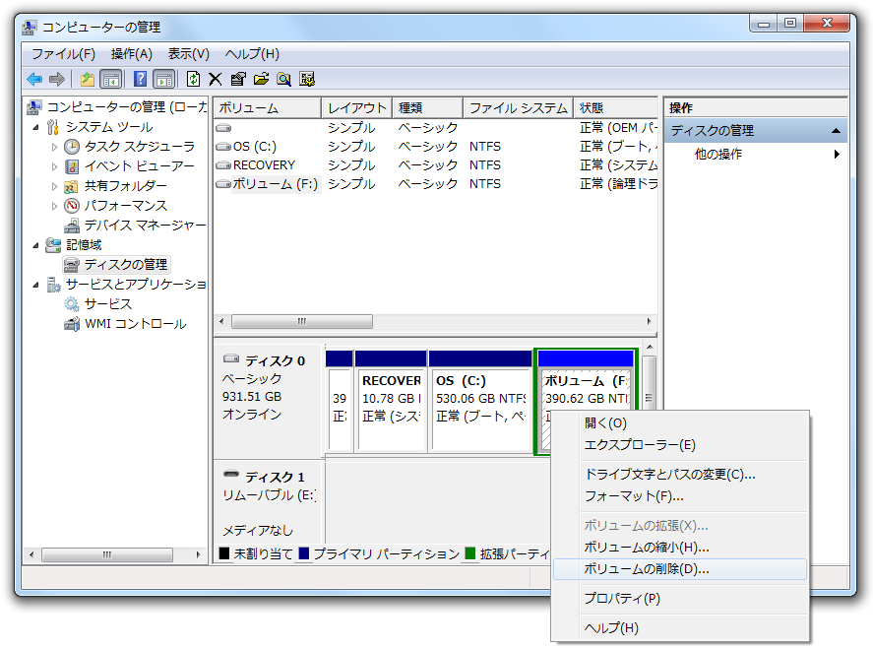
Task: Click the Back arrow toolbar icon
Action: pyautogui.click(x=34, y=79)
